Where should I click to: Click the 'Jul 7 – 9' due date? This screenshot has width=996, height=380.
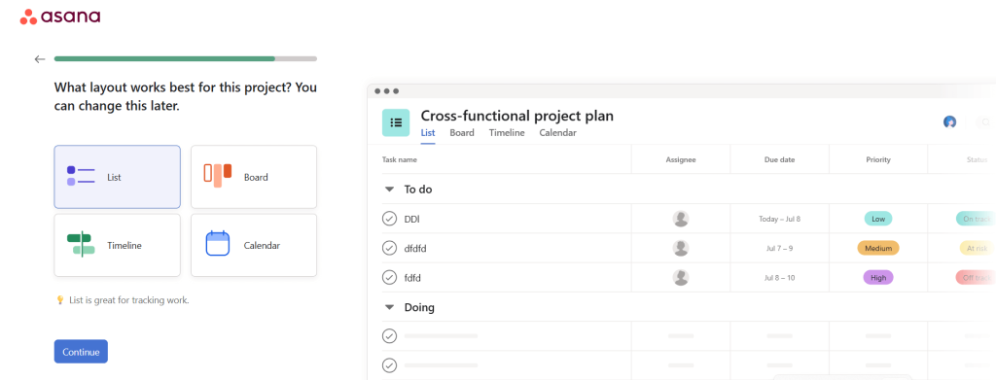(x=779, y=248)
